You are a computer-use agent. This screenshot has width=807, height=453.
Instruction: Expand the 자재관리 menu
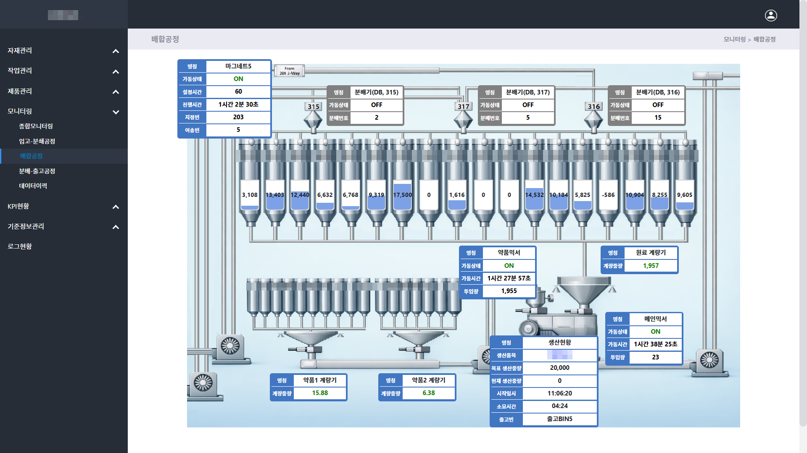coord(63,51)
